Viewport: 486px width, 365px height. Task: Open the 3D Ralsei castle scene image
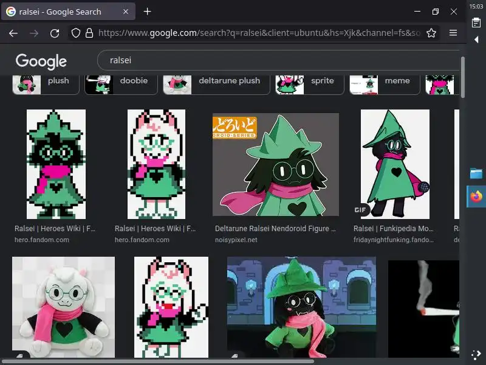(301, 307)
